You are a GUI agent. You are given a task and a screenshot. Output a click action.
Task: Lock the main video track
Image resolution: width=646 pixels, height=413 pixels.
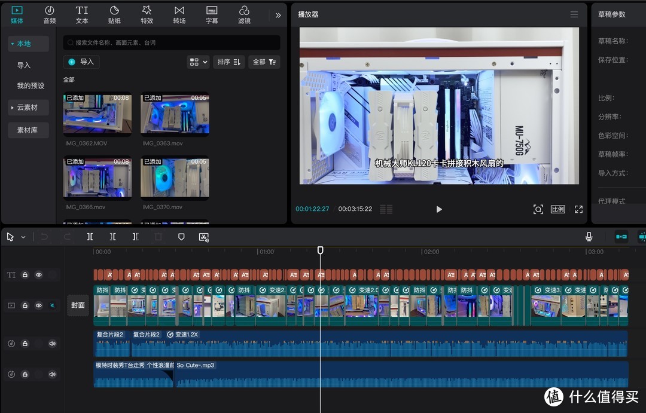(25, 305)
